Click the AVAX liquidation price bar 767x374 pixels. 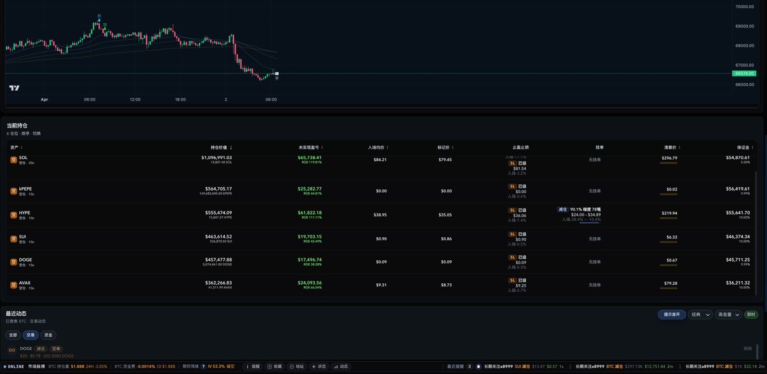click(x=668, y=289)
